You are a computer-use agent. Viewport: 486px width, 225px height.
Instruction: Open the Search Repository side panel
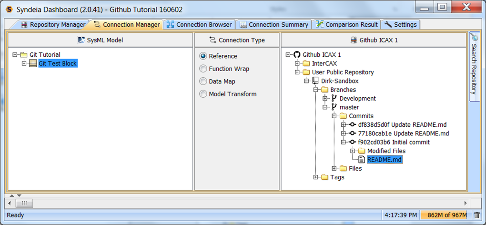(x=474, y=67)
